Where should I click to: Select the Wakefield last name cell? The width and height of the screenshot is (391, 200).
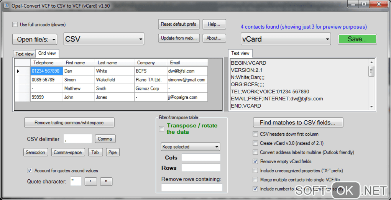(115, 80)
